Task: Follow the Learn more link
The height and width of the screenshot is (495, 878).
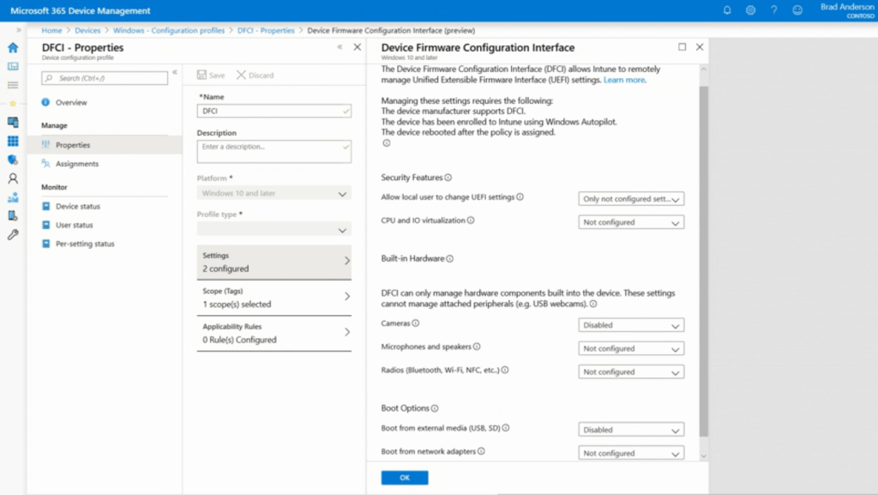Action: tap(624, 80)
